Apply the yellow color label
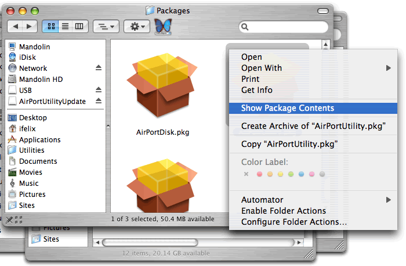Screen dimensions: 406x266 click(x=280, y=174)
